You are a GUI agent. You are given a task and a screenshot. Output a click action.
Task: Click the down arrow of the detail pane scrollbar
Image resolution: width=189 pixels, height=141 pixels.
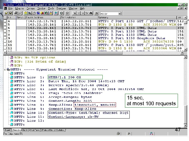[186, 126]
